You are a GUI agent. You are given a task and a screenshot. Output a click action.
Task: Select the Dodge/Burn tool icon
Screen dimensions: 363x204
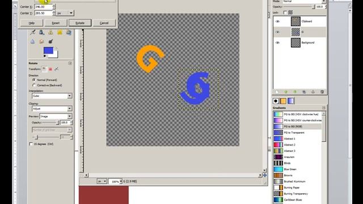click(50, 41)
